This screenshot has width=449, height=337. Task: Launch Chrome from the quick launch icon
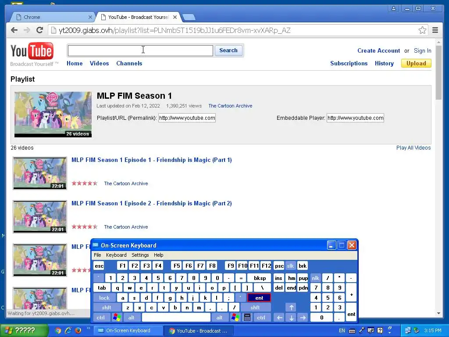pyautogui.click(x=58, y=330)
